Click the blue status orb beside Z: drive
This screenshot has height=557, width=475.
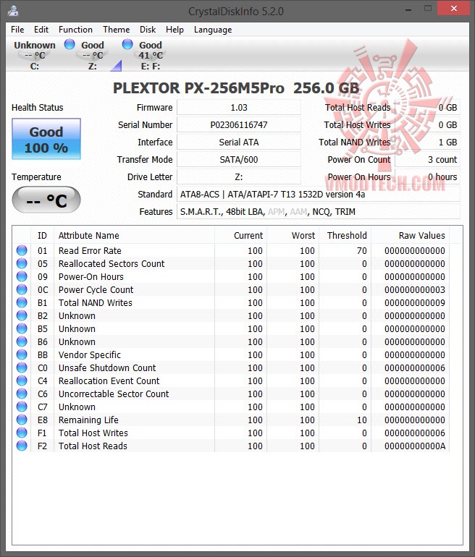[x=70, y=44]
